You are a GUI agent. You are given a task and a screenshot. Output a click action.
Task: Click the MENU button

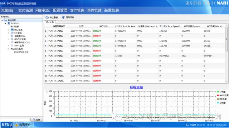pos(7,125)
